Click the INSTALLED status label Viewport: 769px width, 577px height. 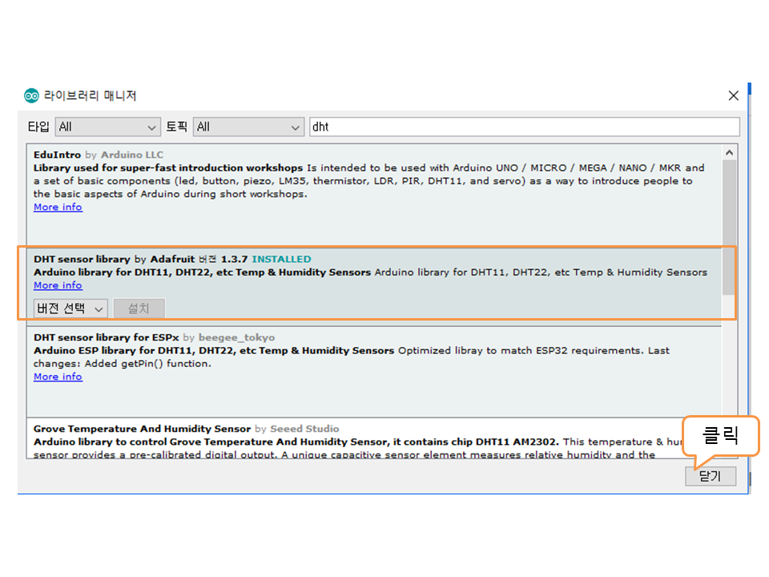click(281, 259)
